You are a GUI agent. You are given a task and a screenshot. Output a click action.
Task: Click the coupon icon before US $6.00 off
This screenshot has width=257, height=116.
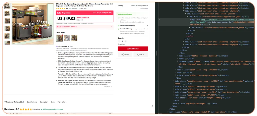[x=58, y=27]
